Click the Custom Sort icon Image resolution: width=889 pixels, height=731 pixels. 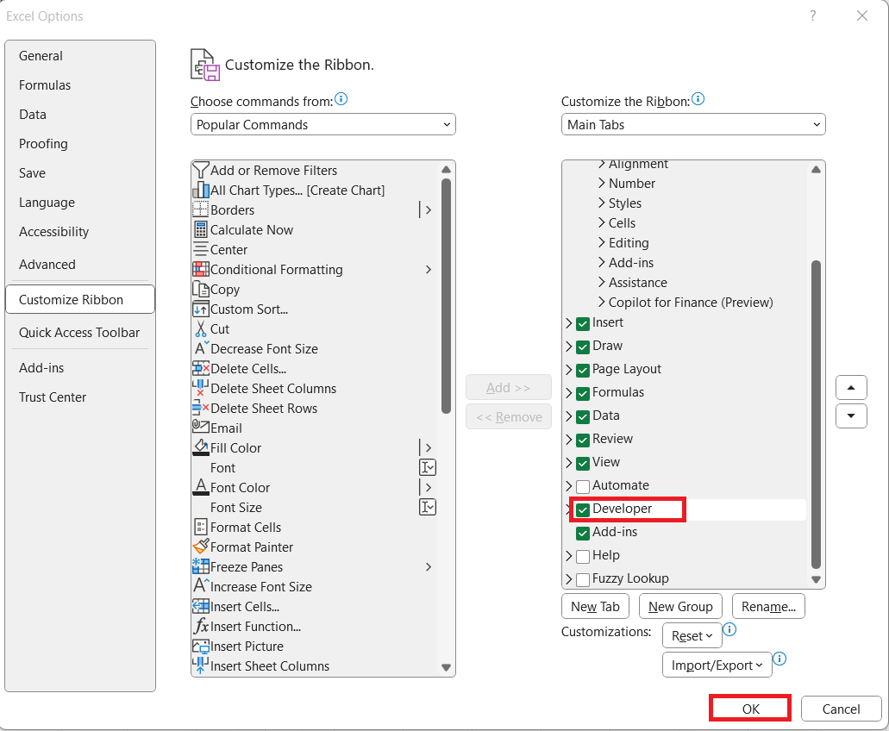[201, 309]
